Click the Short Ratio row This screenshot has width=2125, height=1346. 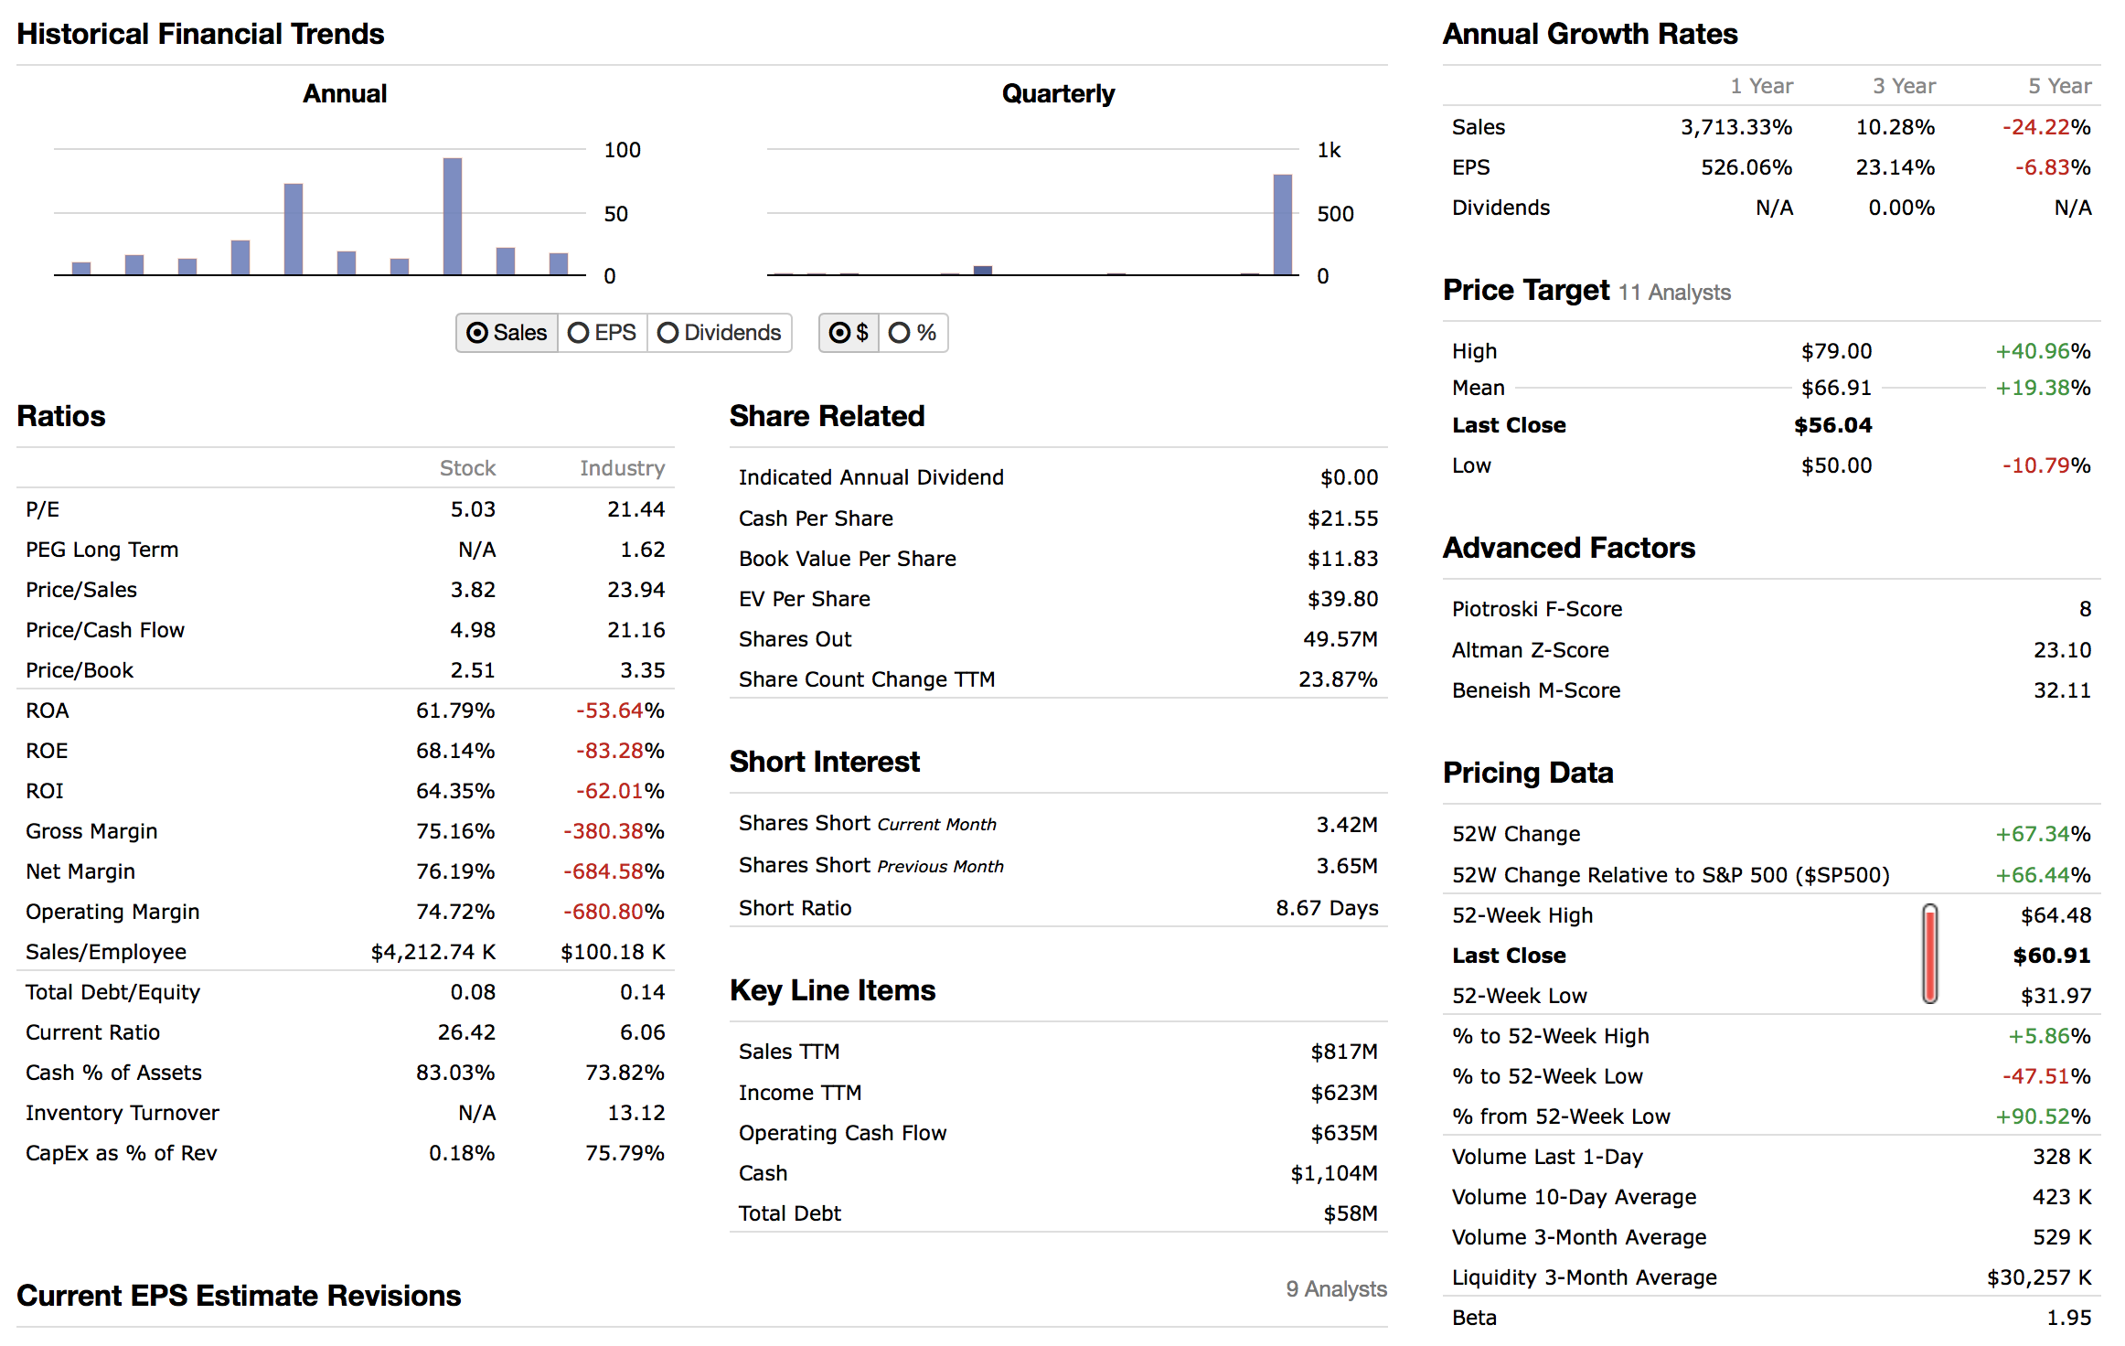[x=795, y=908]
